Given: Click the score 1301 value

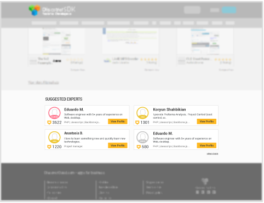Looking at the screenshot, I should [145, 123].
